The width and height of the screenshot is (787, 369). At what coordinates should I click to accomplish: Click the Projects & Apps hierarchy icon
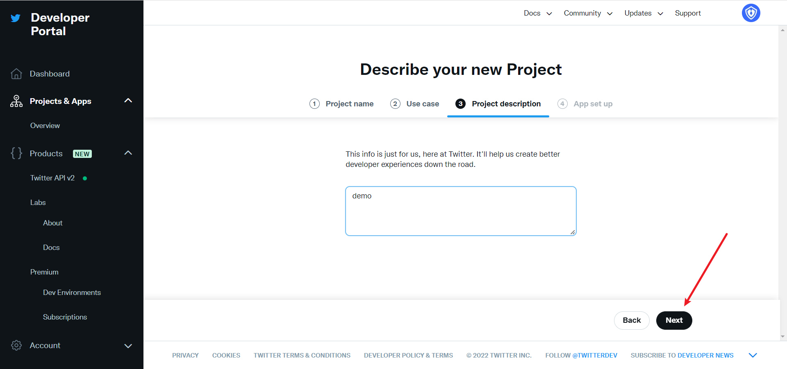pyautogui.click(x=16, y=101)
